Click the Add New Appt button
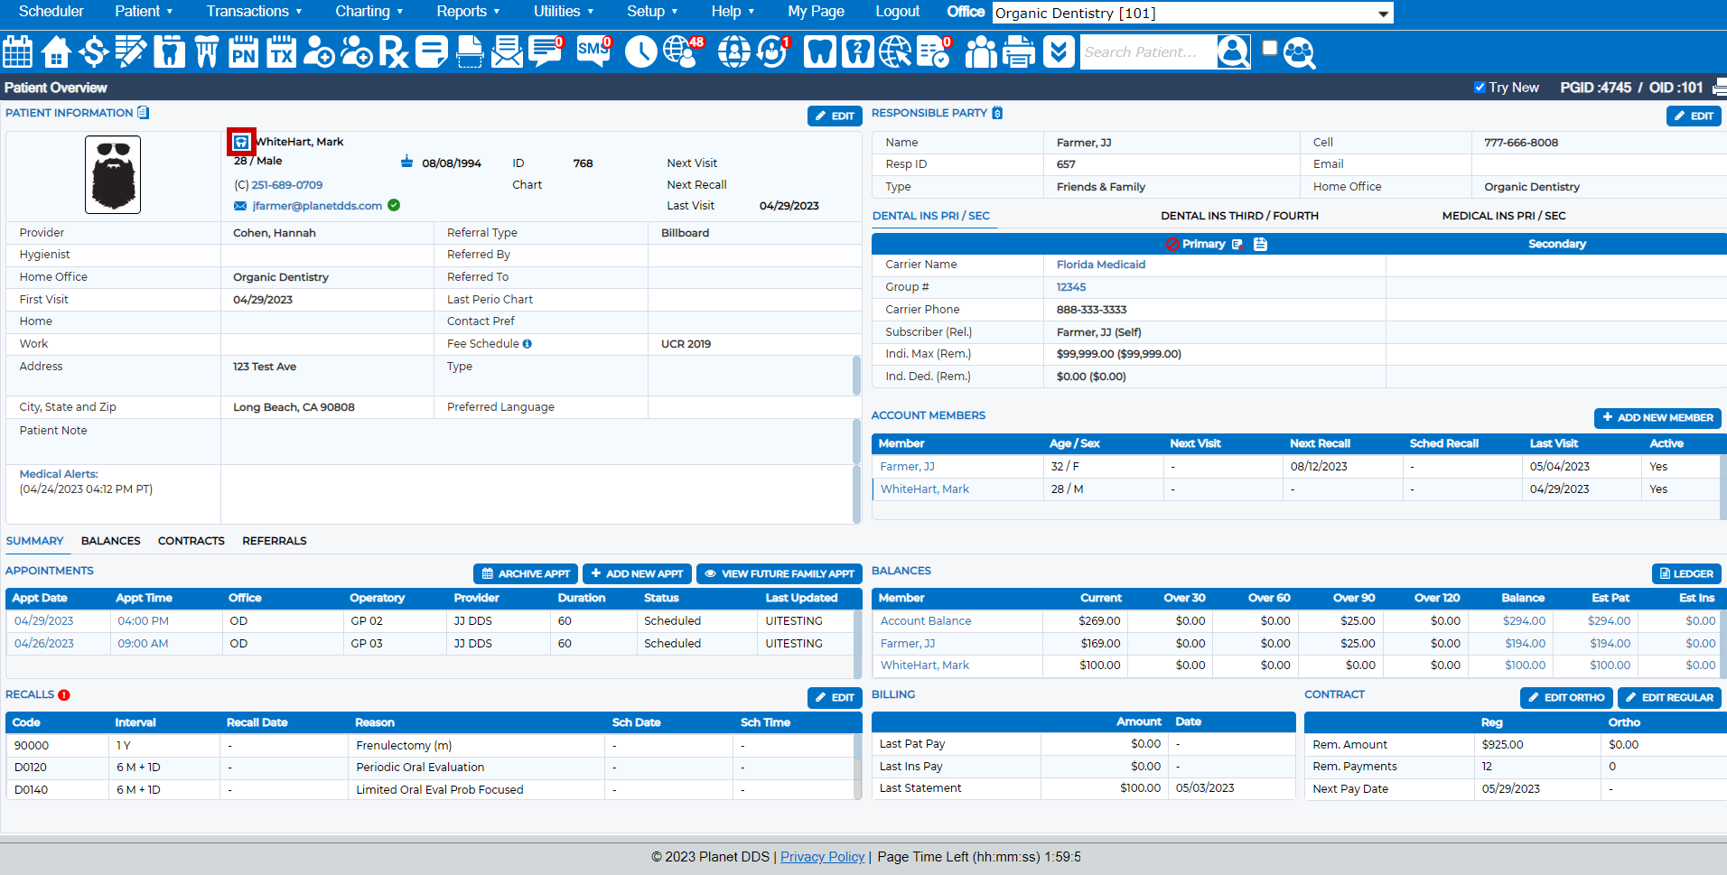The image size is (1727, 875). coord(638,573)
